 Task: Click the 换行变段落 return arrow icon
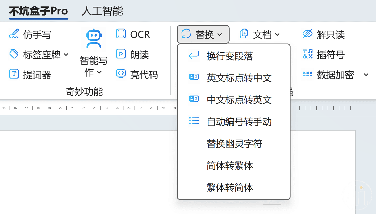click(194, 56)
